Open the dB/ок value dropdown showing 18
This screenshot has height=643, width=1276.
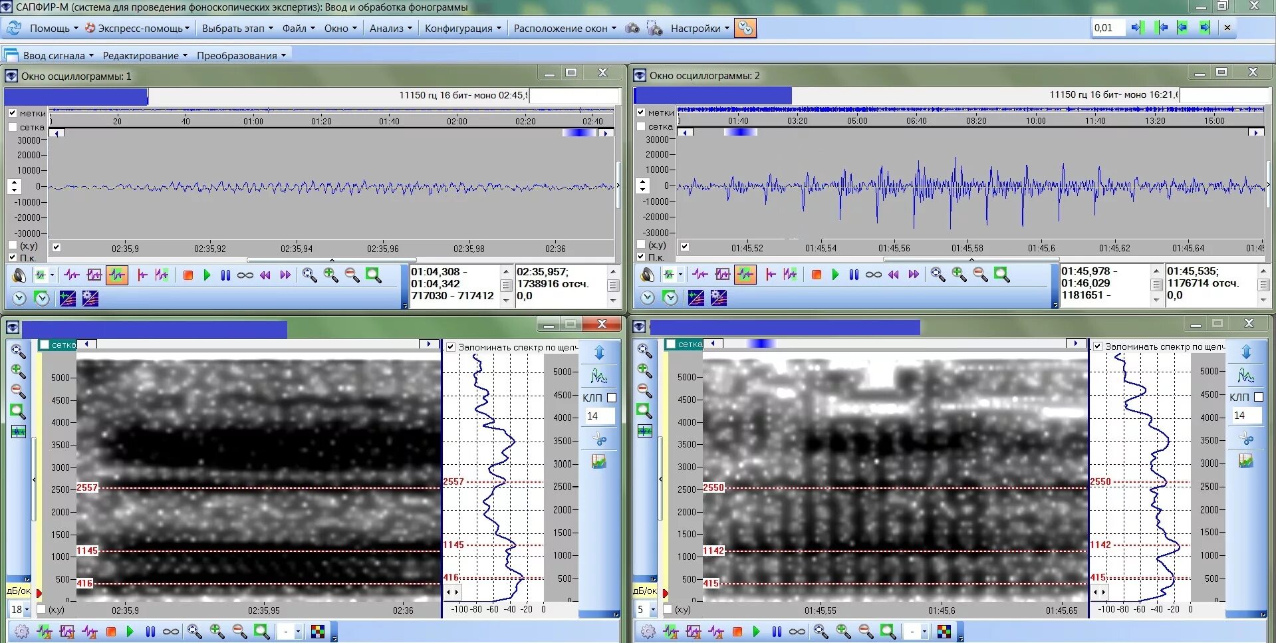pos(27,609)
